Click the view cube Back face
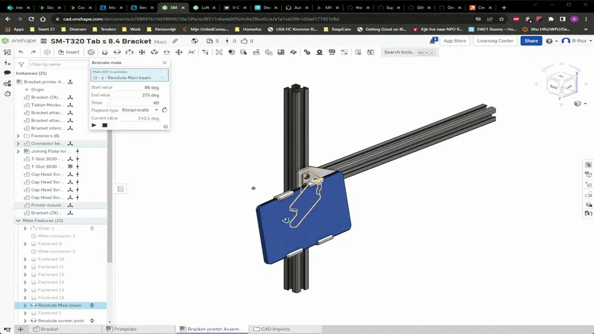 tap(554, 87)
